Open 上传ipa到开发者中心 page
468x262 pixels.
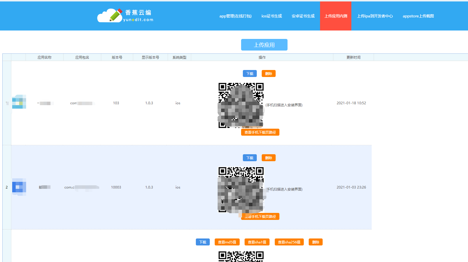tap(375, 16)
